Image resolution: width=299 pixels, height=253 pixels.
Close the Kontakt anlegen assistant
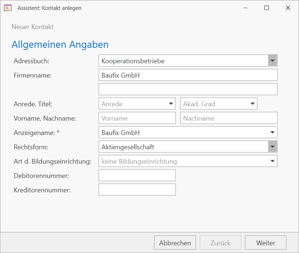pos(288,8)
